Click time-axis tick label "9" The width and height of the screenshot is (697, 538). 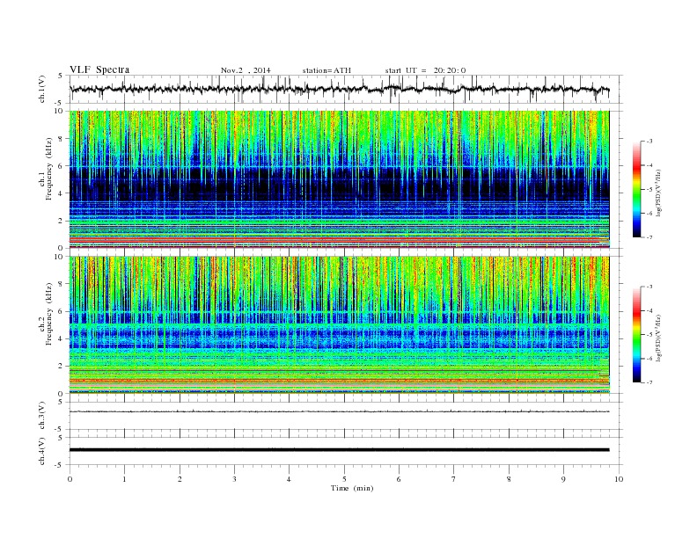click(563, 479)
